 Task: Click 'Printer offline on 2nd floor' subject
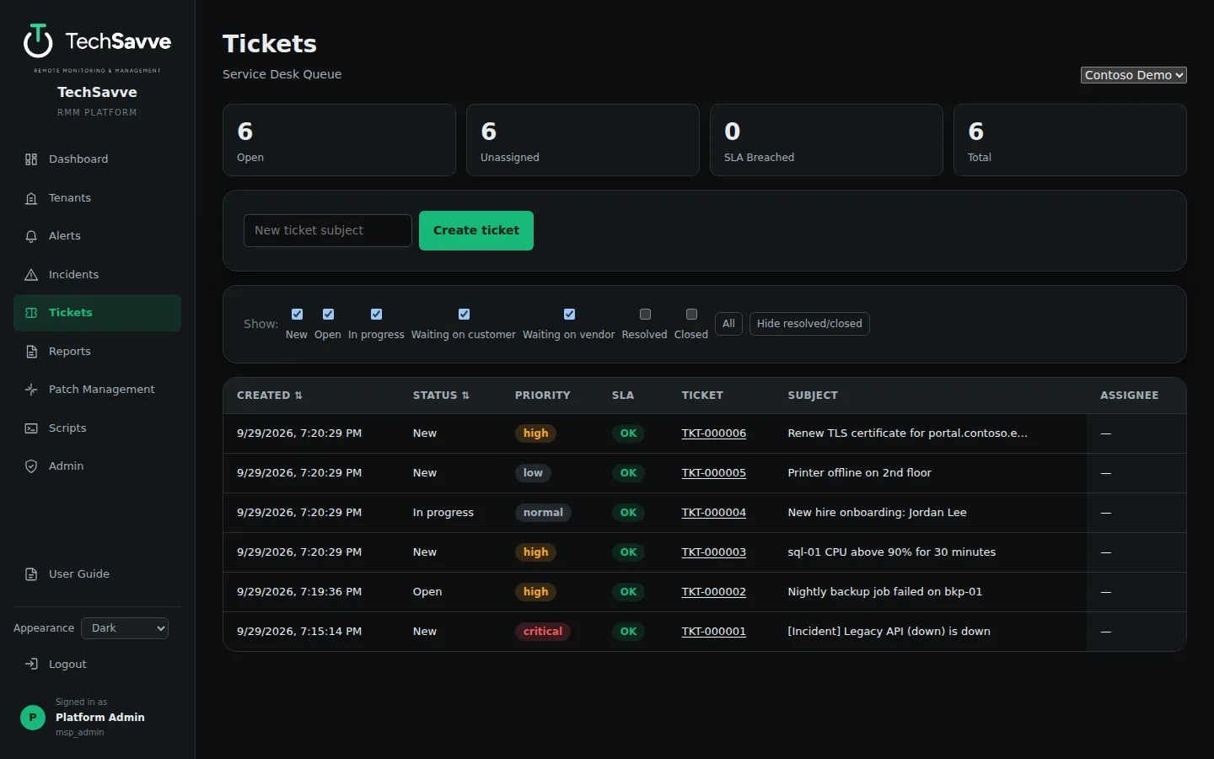(x=859, y=473)
